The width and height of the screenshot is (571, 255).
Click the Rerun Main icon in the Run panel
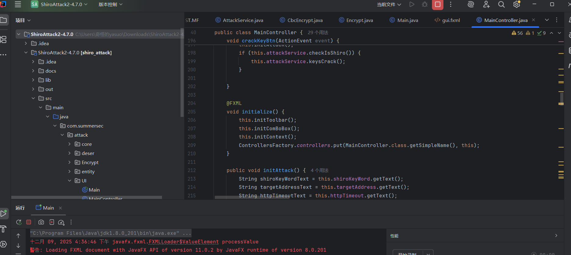pos(19,222)
